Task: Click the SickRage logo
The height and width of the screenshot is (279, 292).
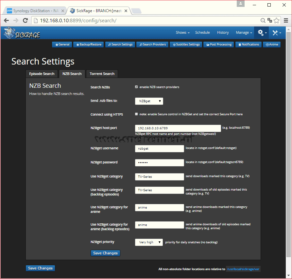Action: pos(22,33)
